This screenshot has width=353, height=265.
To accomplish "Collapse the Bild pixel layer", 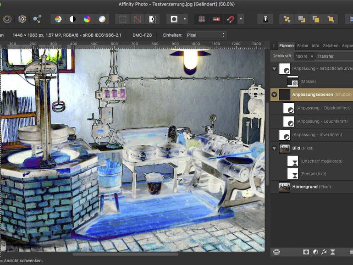I will tap(275, 148).
